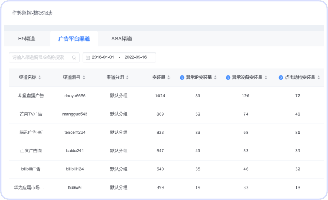Click the 斗鱼直播广告 channel name
This screenshot has height=200, width=328.
pyautogui.click(x=31, y=96)
